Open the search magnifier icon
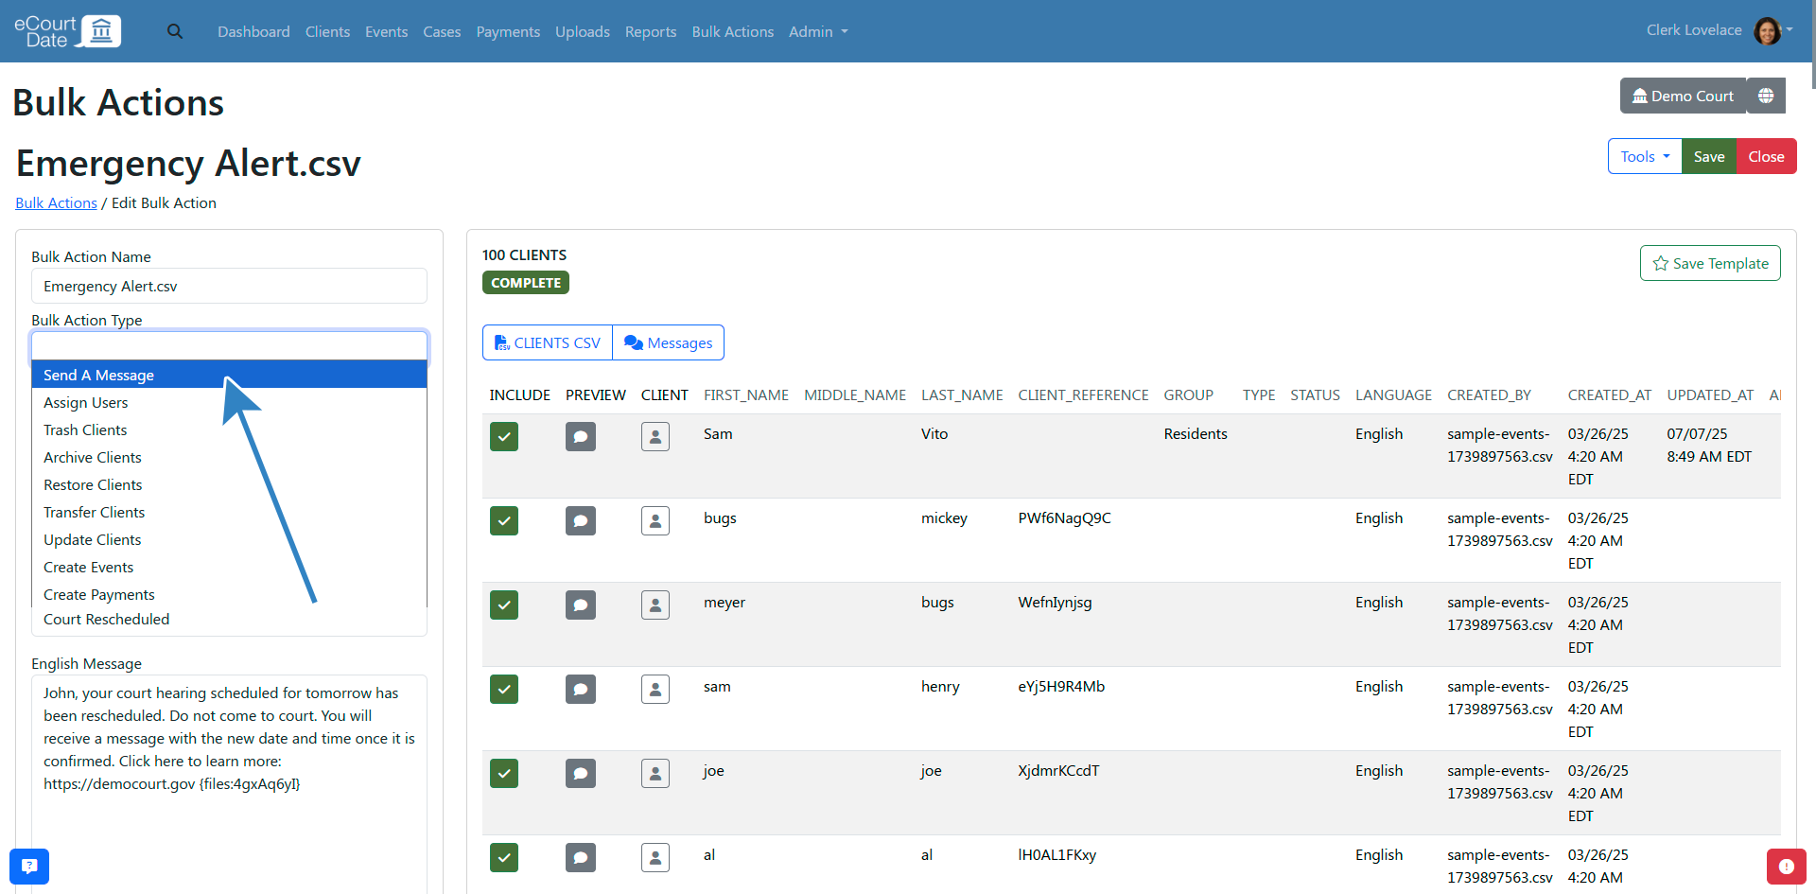 pos(175,31)
